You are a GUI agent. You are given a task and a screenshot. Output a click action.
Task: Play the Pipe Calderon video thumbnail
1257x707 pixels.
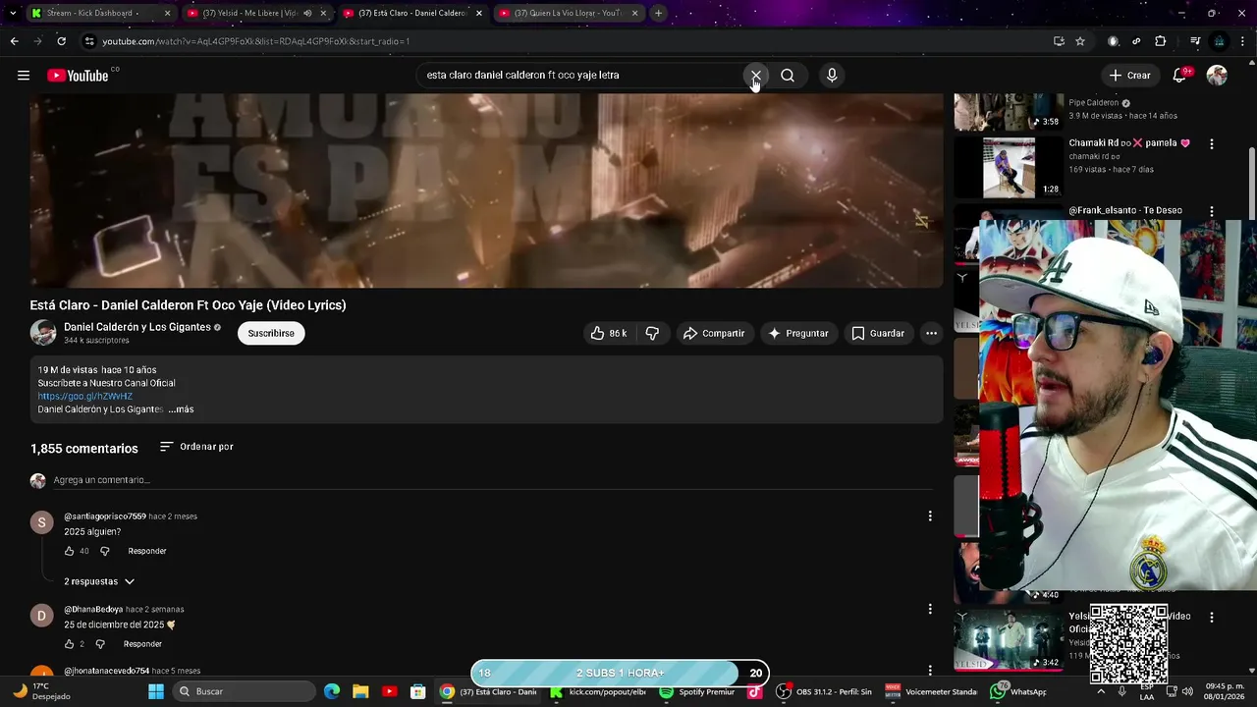(1009, 112)
